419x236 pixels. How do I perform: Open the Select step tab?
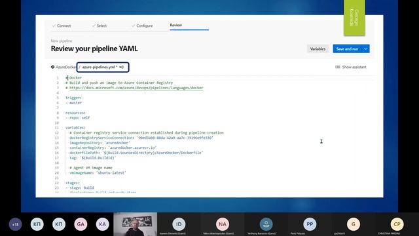click(x=99, y=26)
